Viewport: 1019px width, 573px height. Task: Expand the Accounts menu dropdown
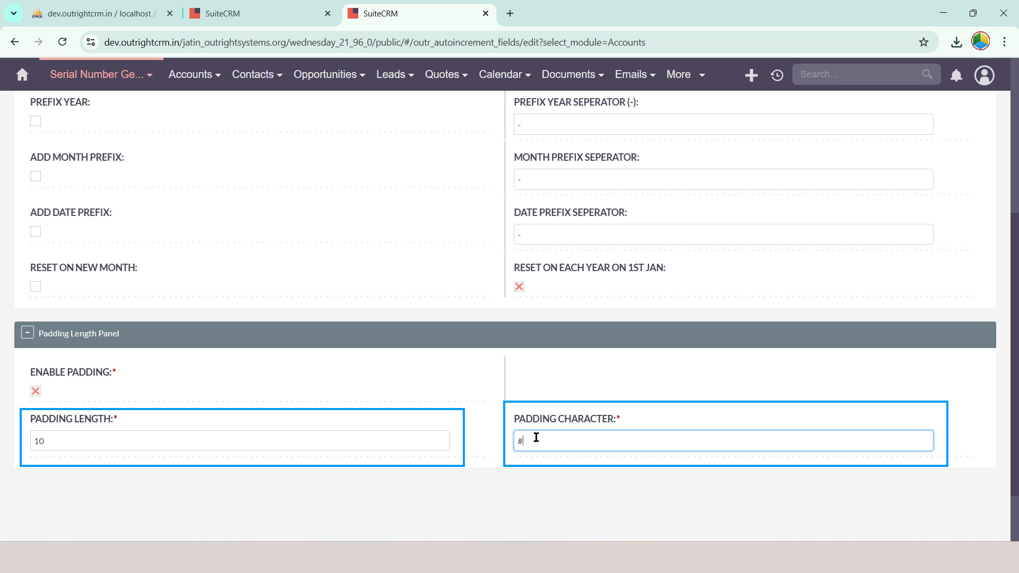tap(194, 75)
